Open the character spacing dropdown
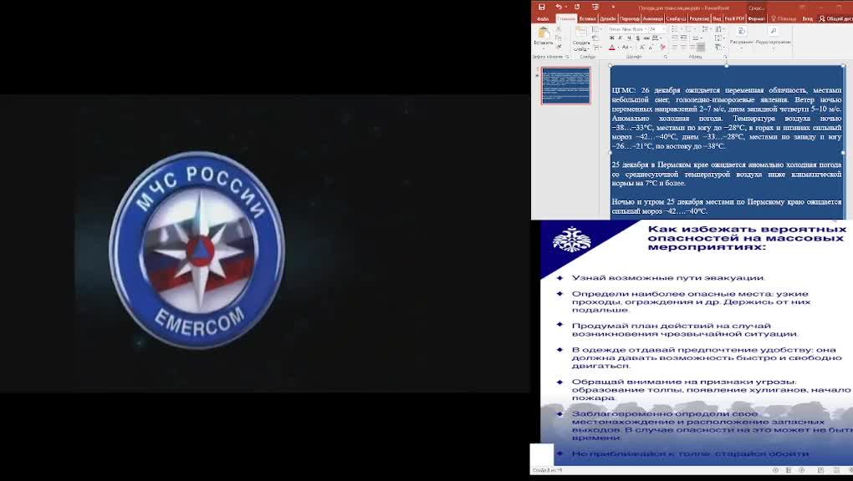Screen dimensions: 853x481 pyautogui.click(x=656, y=38)
